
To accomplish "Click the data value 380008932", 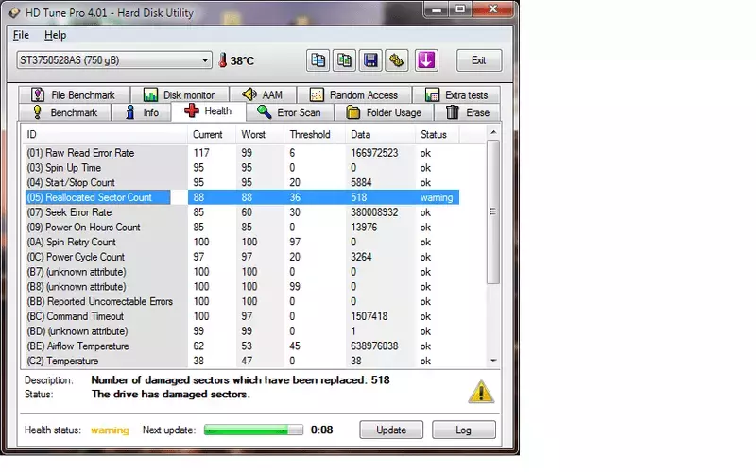I will [374, 212].
